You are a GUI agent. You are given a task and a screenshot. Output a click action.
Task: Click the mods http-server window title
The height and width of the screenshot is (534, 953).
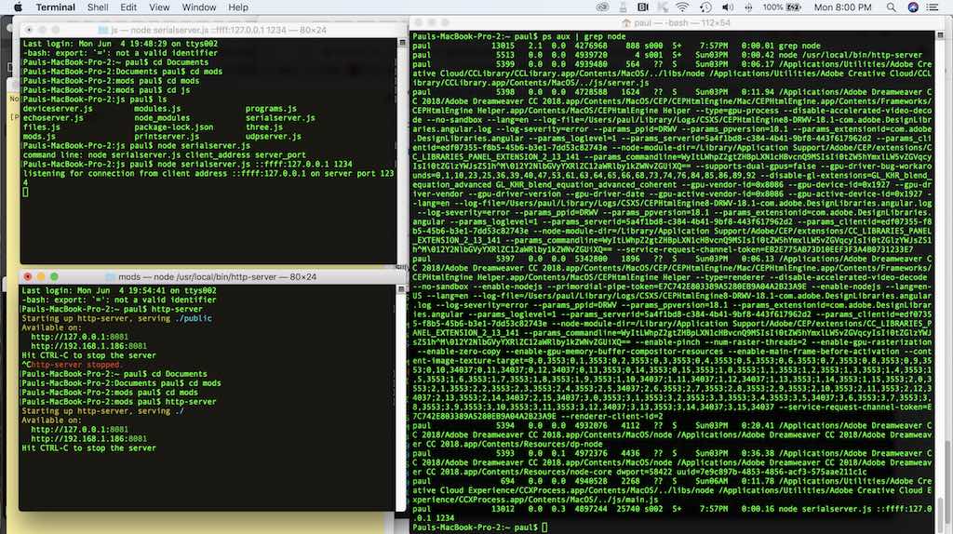tap(217, 276)
